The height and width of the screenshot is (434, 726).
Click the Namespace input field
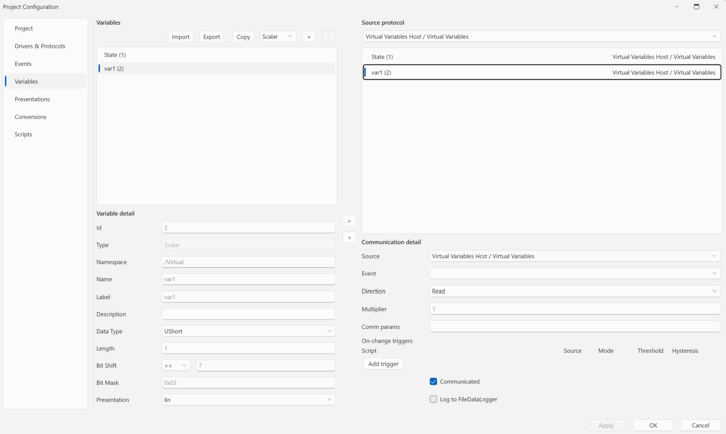pos(249,262)
